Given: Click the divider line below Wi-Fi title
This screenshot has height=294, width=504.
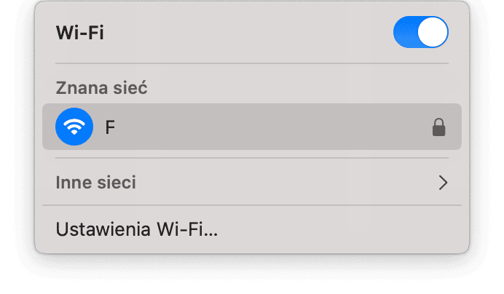Looking at the screenshot, I should 251,63.
